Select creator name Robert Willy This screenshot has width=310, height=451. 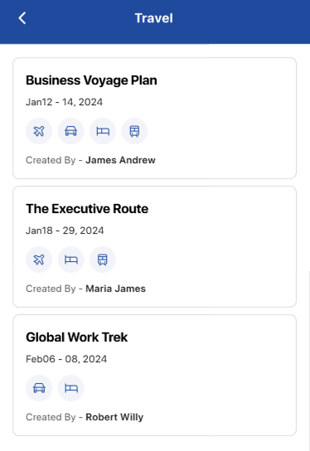pos(114,417)
